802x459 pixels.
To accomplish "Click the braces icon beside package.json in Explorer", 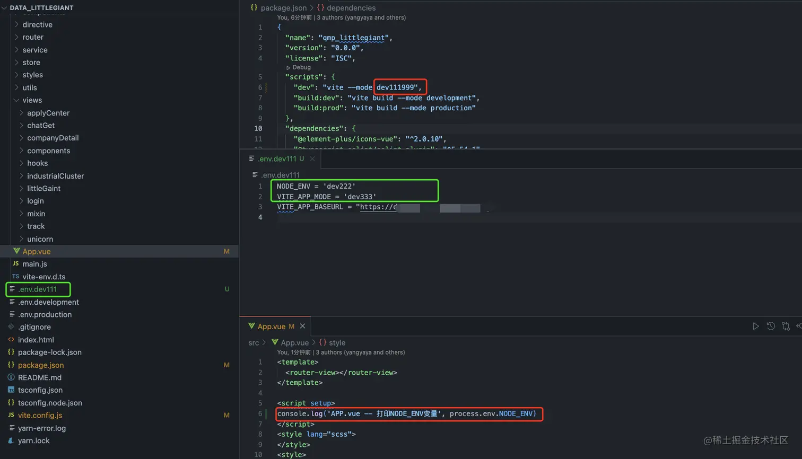I will click(11, 365).
